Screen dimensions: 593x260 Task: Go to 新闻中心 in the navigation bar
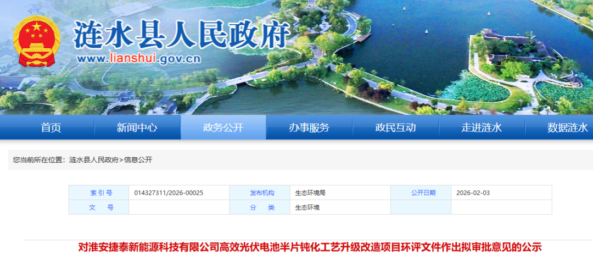click(137, 128)
